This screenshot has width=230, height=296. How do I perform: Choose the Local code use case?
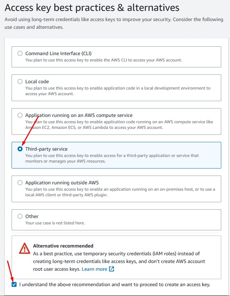tap(20, 81)
